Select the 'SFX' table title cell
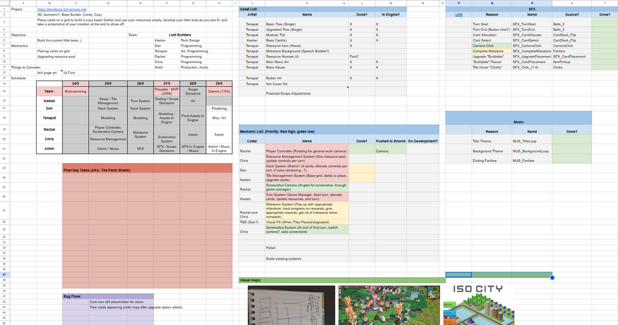The width and height of the screenshot is (618, 325). tap(532, 9)
